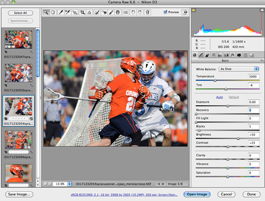Pick the Adjustment Brush tool
Viewport: 265px width, 201px height.
111,12
